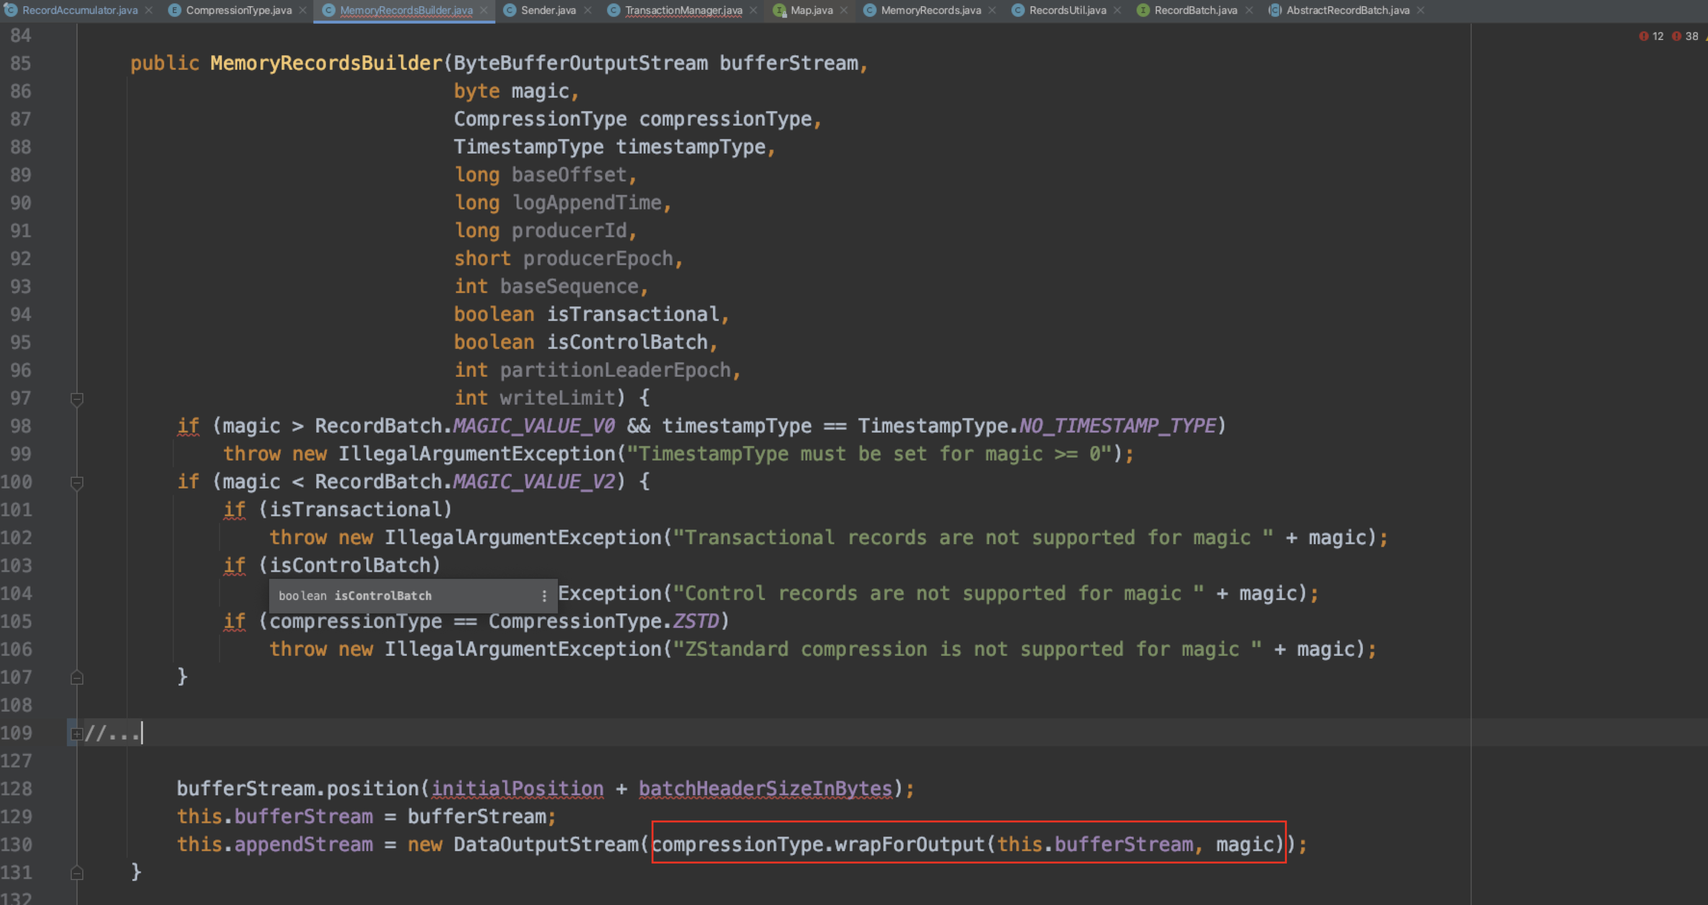Image resolution: width=1708 pixels, height=905 pixels.
Task: Click the interface icon on RecordBatch.java tab
Action: 1142,10
